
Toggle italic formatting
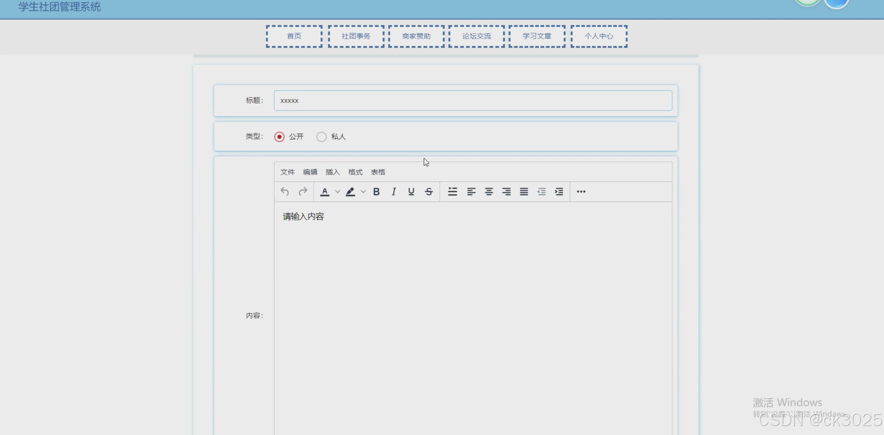coord(394,192)
